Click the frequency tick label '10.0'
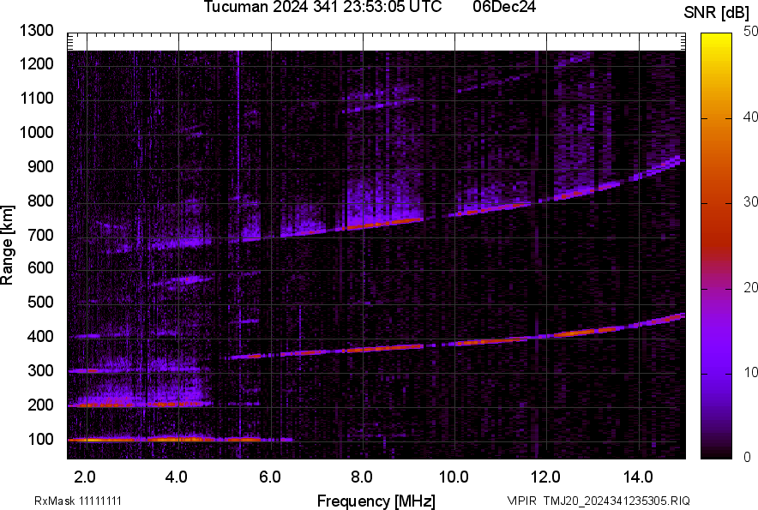Viewport: 758px width, 510px height. pyautogui.click(x=454, y=477)
